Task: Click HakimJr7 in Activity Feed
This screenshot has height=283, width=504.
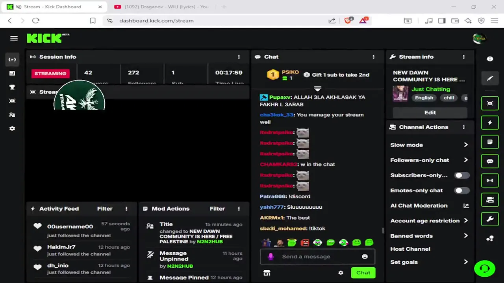Action: (x=61, y=247)
